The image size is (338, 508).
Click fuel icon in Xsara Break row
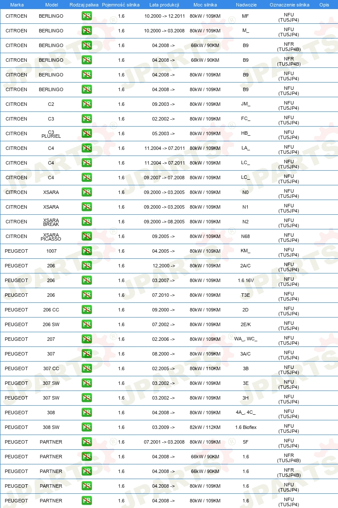86,222
